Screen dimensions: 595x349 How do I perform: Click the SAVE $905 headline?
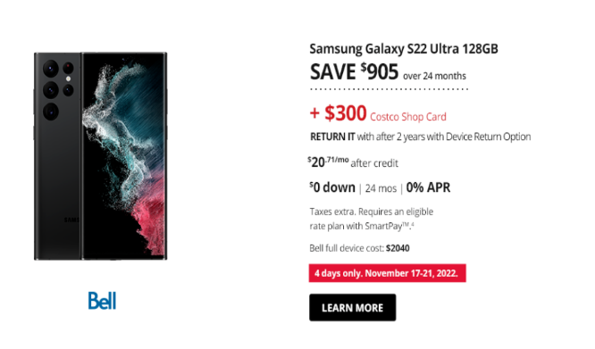[x=355, y=71]
